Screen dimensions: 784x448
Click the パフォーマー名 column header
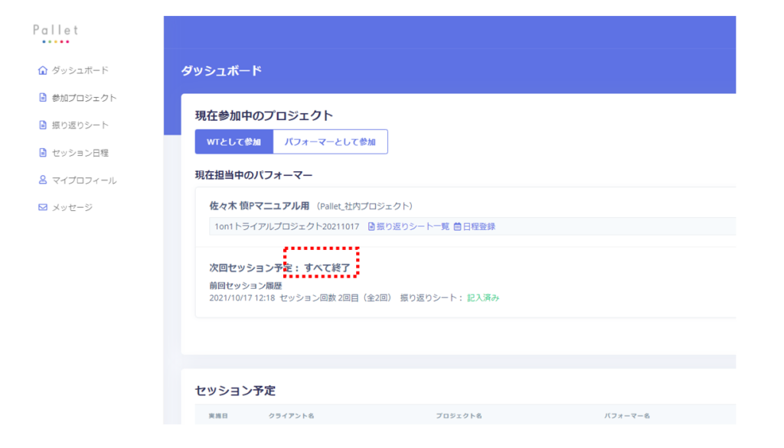click(x=627, y=416)
